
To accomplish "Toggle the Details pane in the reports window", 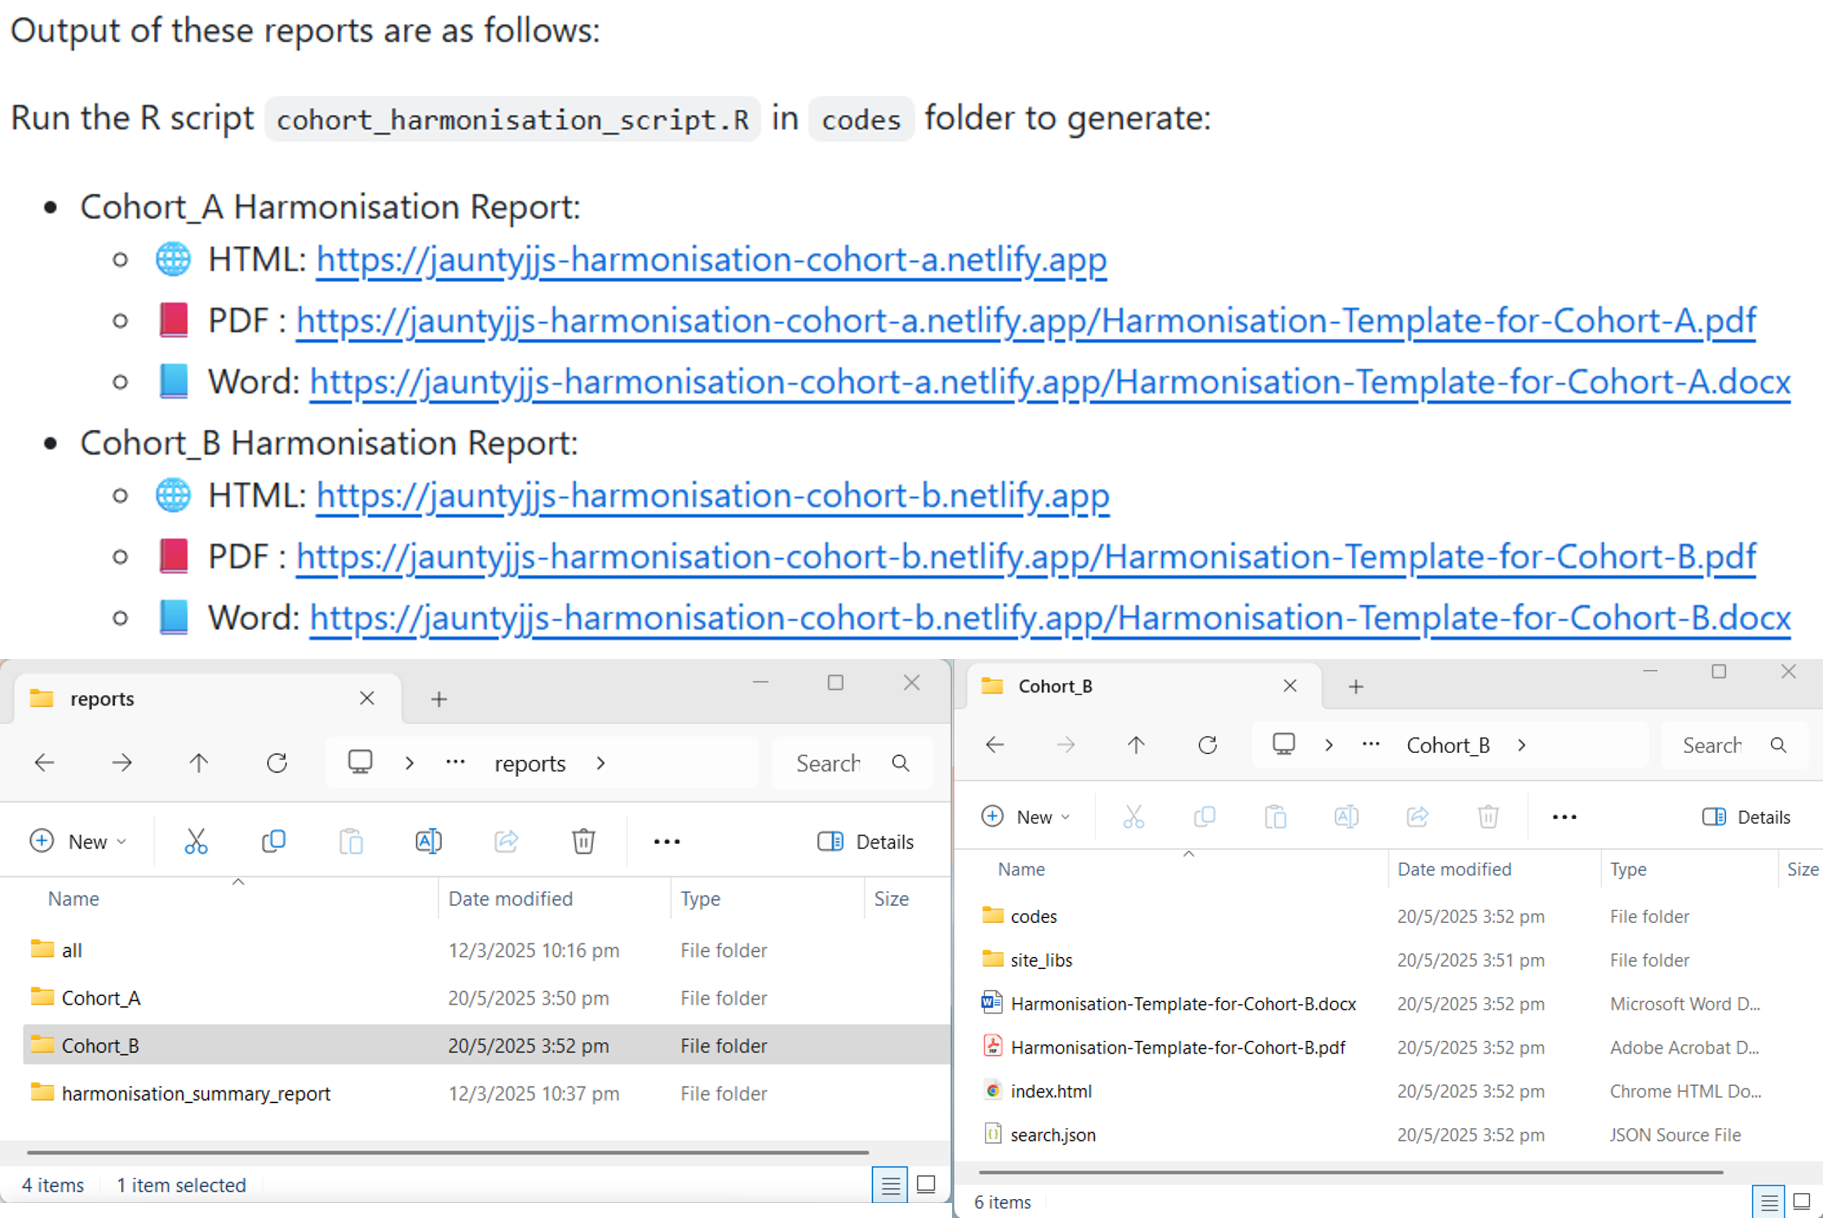I will click(x=865, y=841).
